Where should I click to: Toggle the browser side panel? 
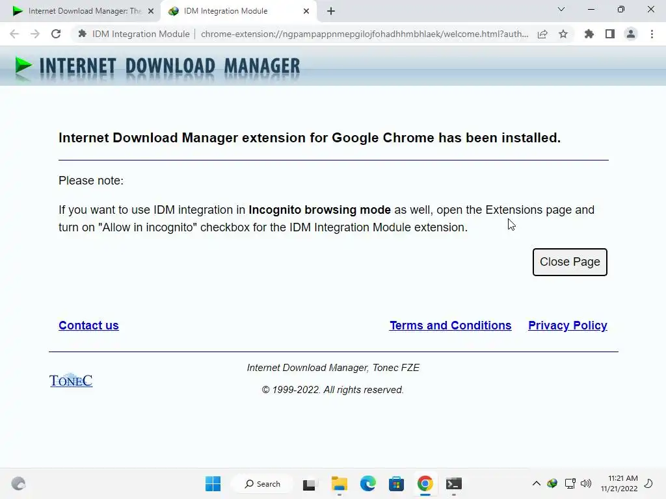pos(610,34)
